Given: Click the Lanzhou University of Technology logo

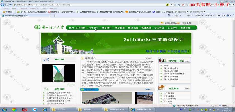Looking at the screenshot, I should click(49, 27).
